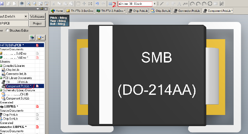Collapse the Schematic Library Documents folder

pyautogui.click(x=1, y=90)
